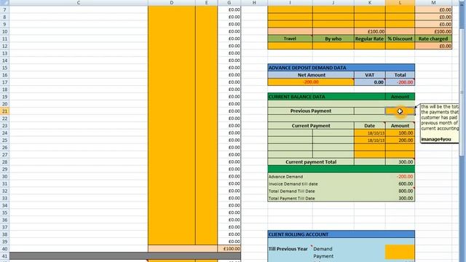Image resolution: width=466 pixels, height=262 pixels.
Task: Click the Select All corner button
Action: pos(4,3)
